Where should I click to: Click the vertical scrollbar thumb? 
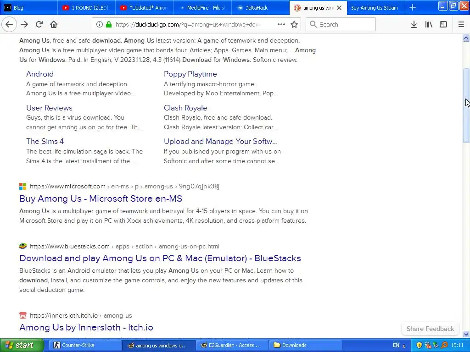pos(466,105)
